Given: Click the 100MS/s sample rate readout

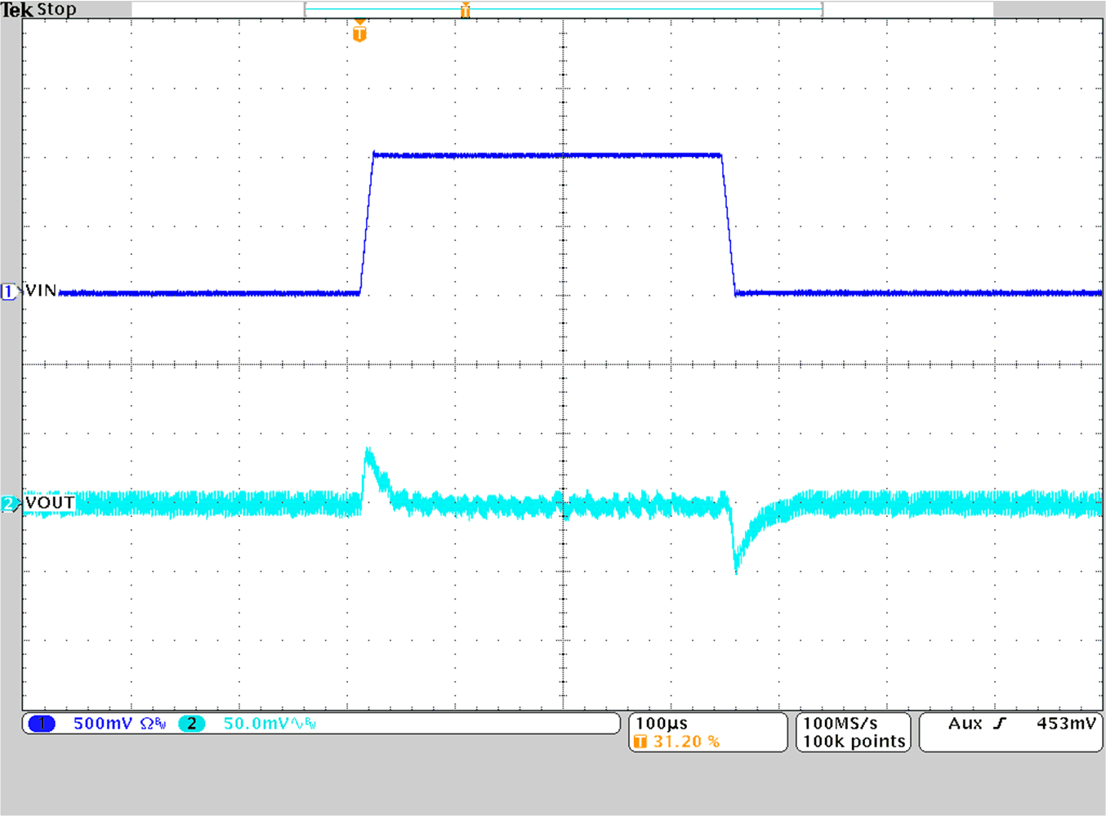Looking at the screenshot, I should pos(841,724).
